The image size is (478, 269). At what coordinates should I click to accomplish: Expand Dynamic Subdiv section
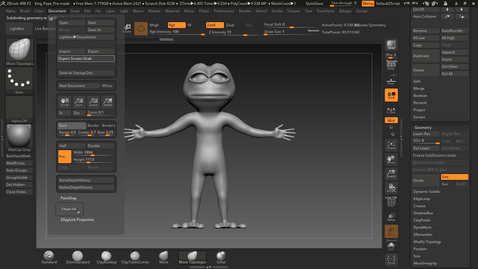click(x=427, y=192)
